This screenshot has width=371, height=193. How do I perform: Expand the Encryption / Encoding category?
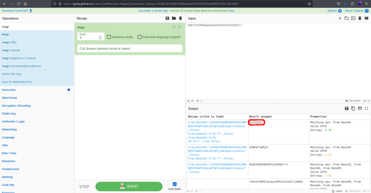coord(16,106)
